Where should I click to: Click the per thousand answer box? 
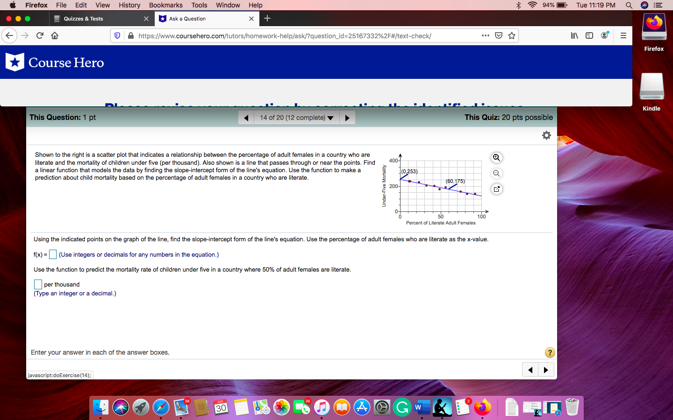click(x=38, y=284)
